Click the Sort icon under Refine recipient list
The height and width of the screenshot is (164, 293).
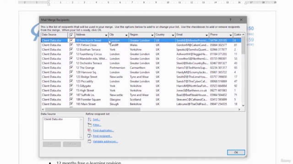[x=90, y=119]
